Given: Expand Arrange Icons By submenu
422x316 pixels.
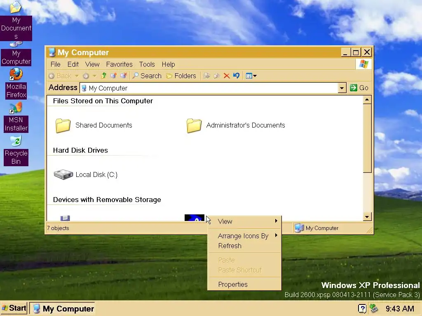Looking at the screenshot, I should (245, 236).
